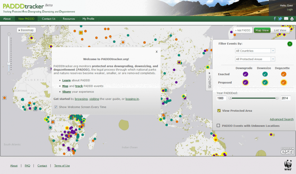Click the Advanced Search link
The image size is (296, 174).
281,119
